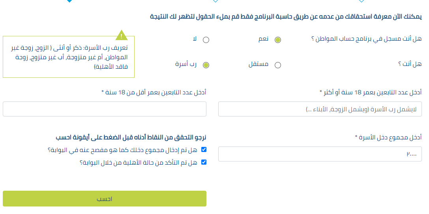
Task: Click the green احسب button
Action: coord(105,199)
